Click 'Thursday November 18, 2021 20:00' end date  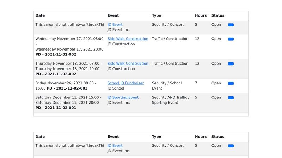(x=67, y=69)
